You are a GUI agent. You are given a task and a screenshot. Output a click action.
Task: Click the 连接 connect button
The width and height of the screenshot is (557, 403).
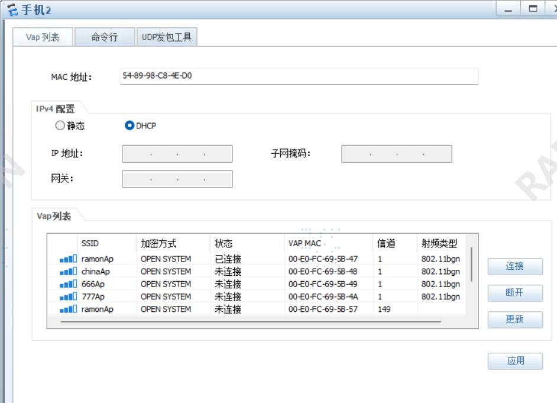point(514,267)
